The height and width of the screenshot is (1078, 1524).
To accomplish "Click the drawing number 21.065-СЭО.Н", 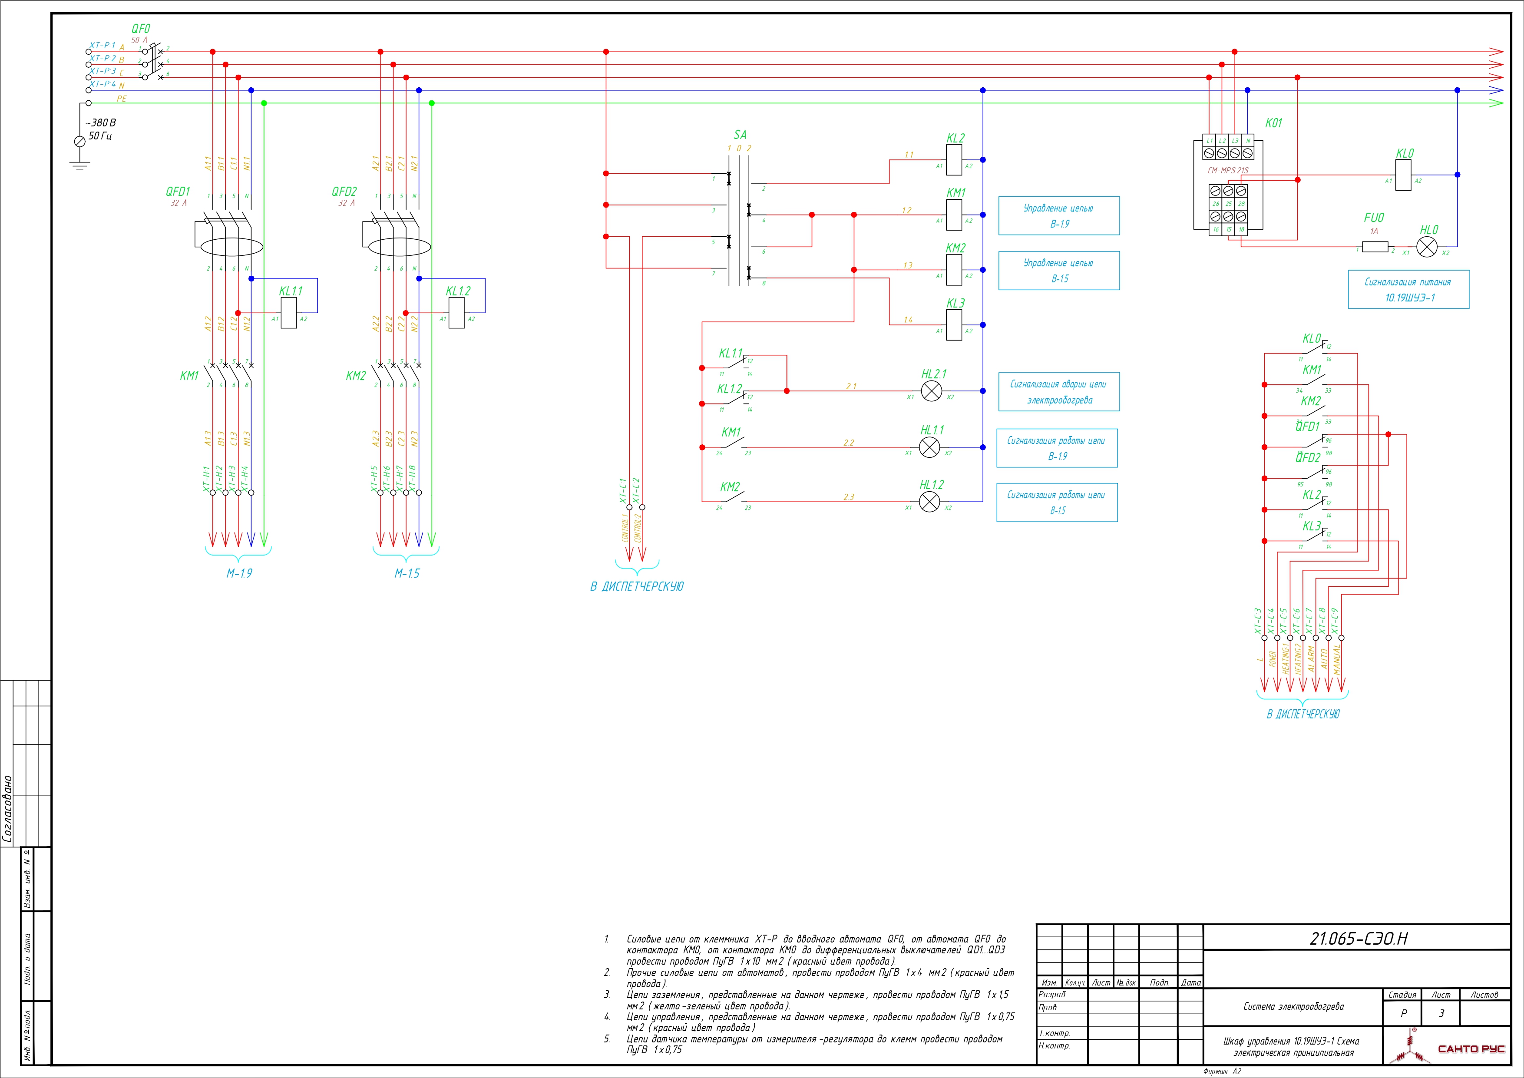I will tap(1358, 939).
